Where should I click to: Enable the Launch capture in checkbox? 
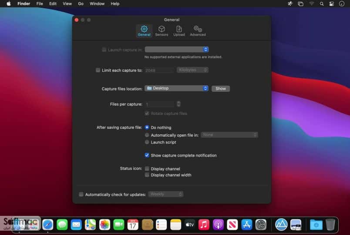tap(104, 50)
